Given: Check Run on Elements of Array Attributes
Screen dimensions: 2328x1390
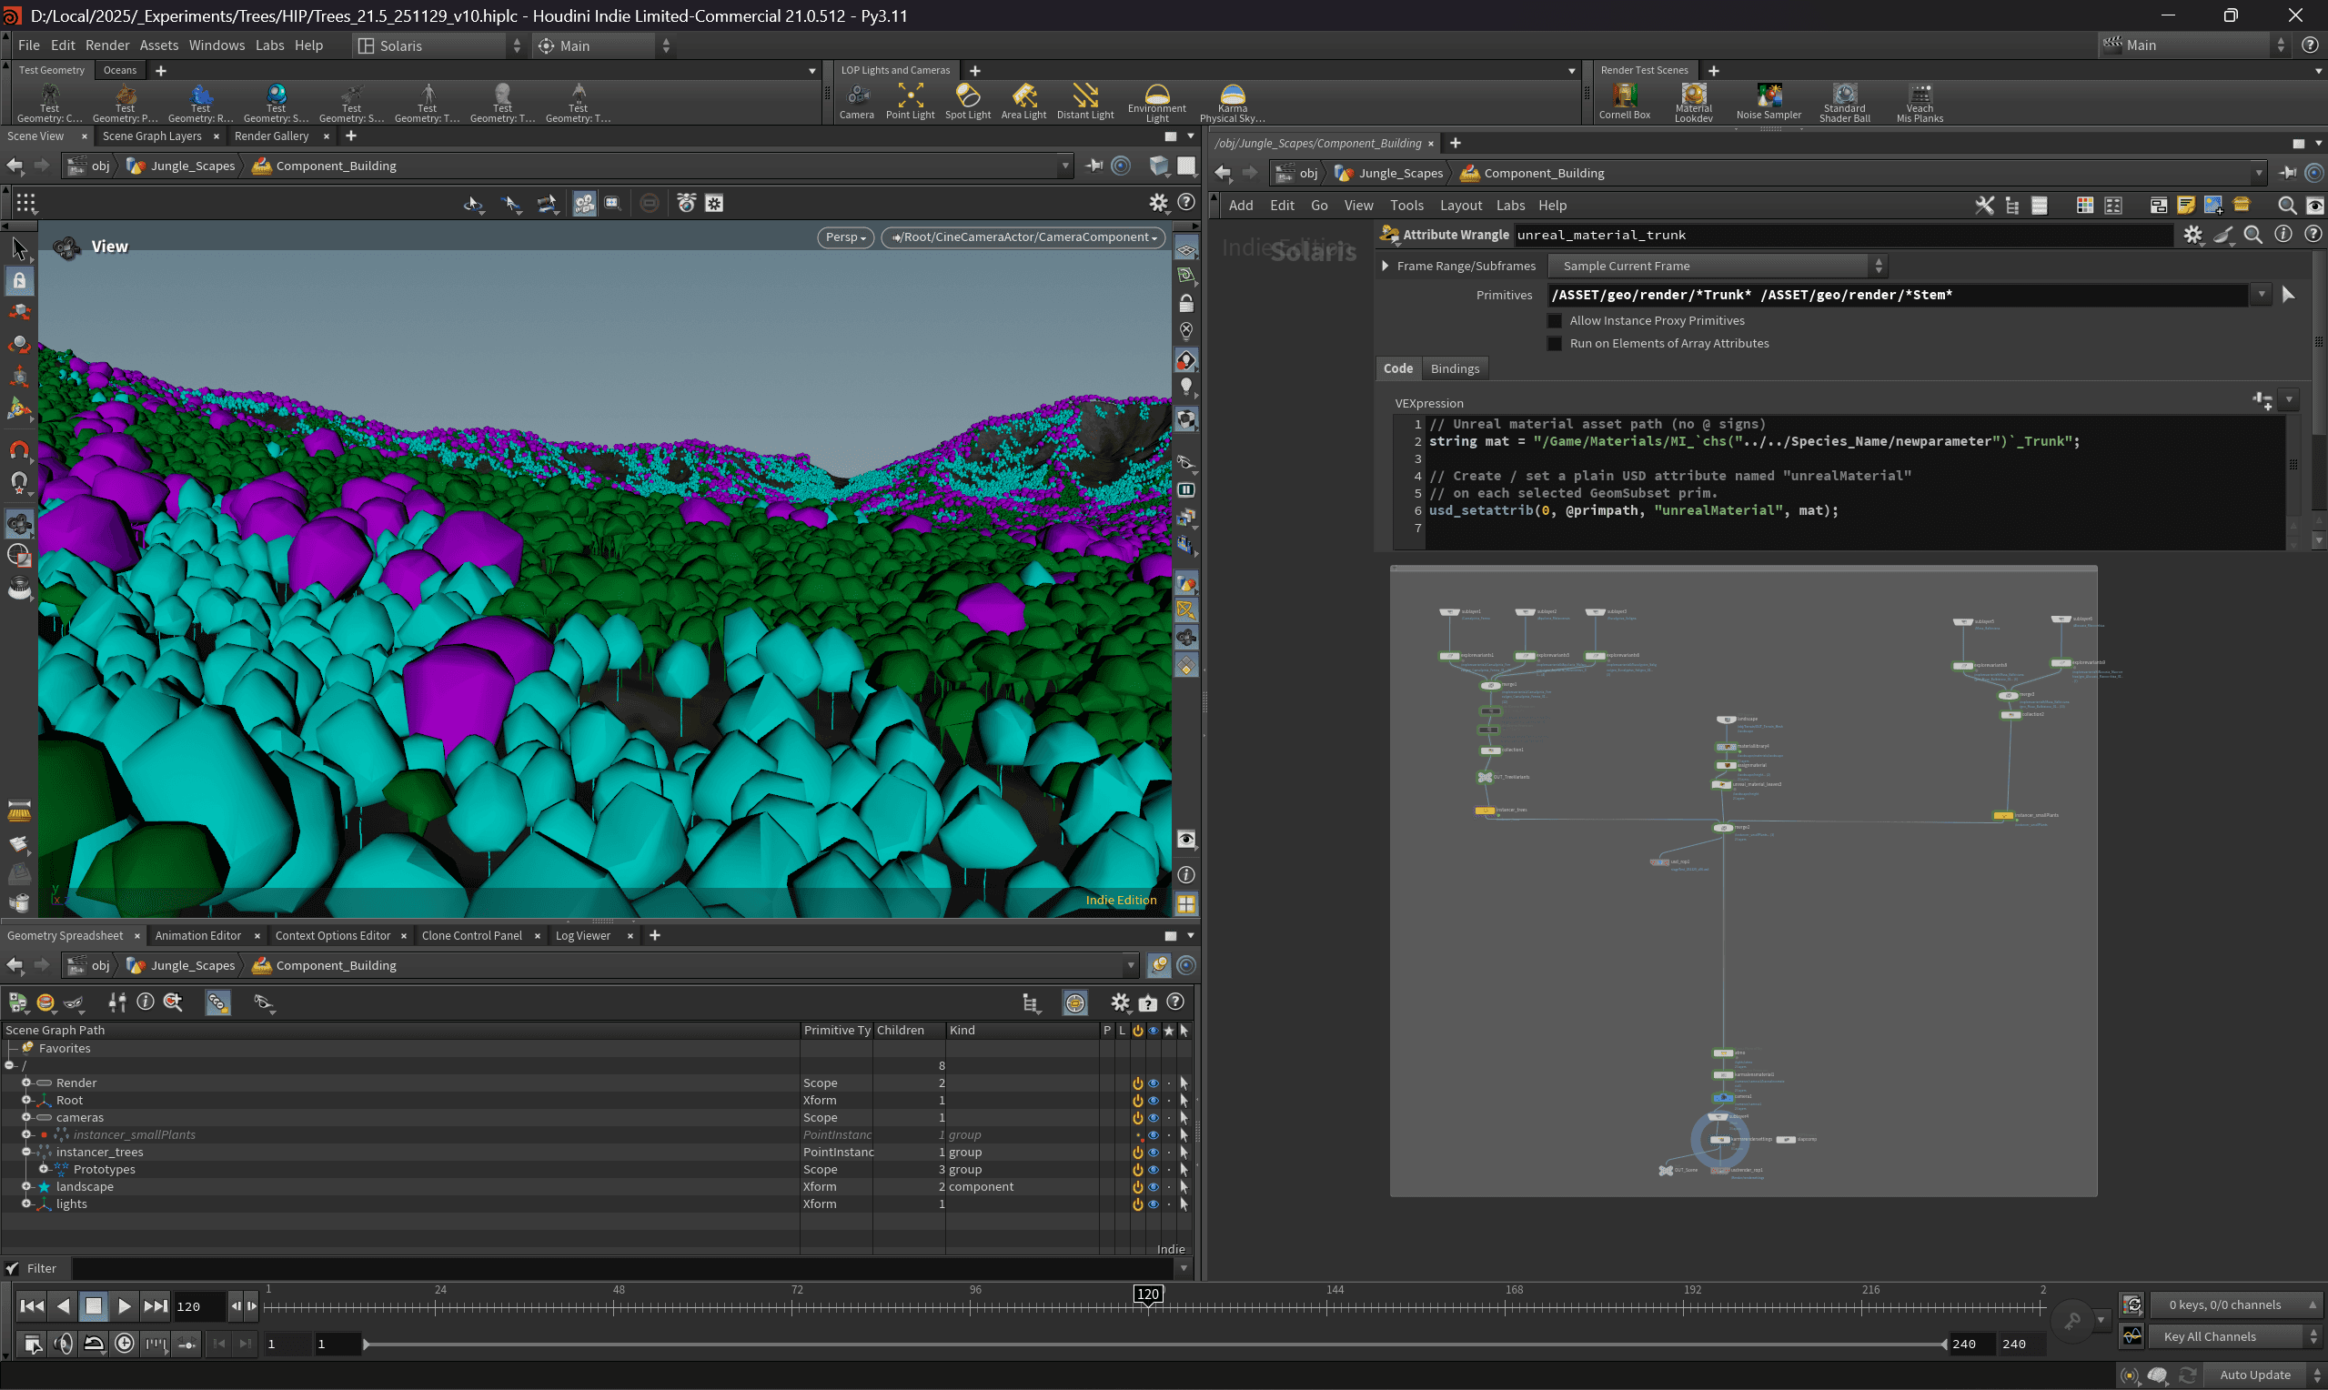Looking at the screenshot, I should pos(1555,344).
